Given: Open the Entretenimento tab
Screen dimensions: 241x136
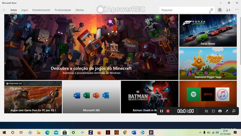Looking at the screenshot, I should [41, 10].
